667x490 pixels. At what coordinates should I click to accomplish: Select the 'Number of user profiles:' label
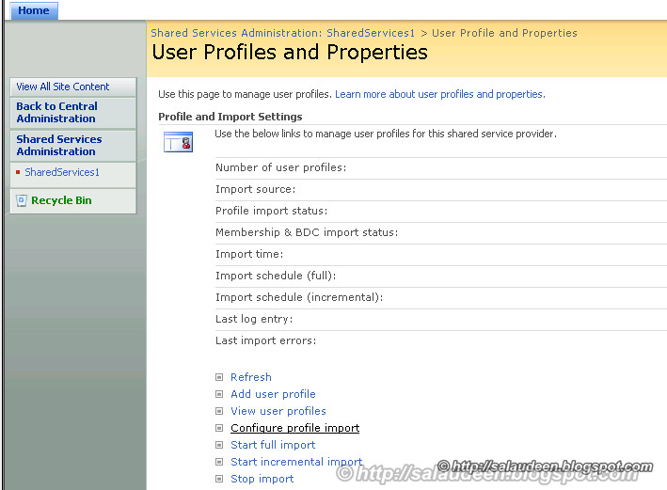pyautogui.click(x=280, y=168)
